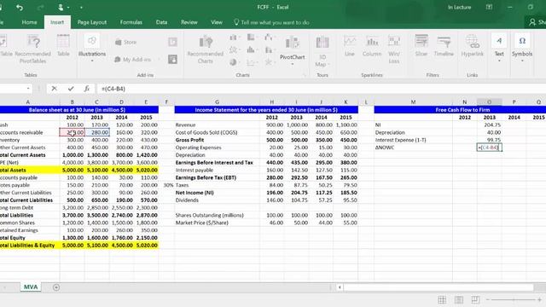
Task: Confirm formula entry with checkmark
Action: click(71, 89)
